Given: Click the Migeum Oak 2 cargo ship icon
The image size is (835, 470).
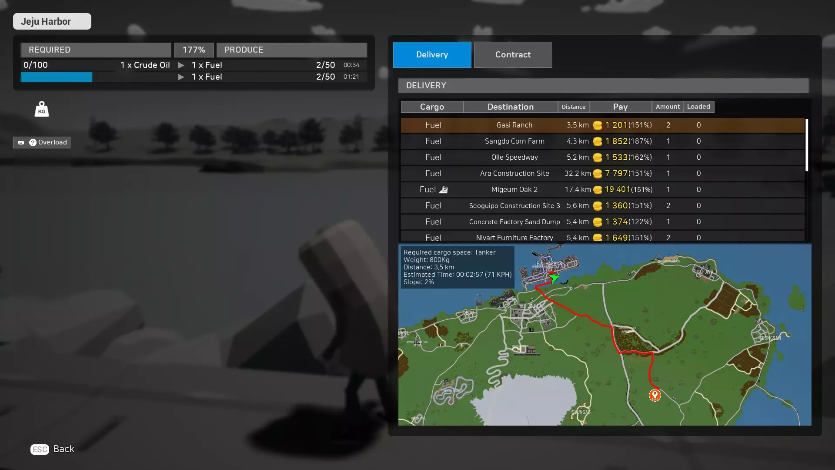Looking at the screenshot, I should [x=443, y=190].
